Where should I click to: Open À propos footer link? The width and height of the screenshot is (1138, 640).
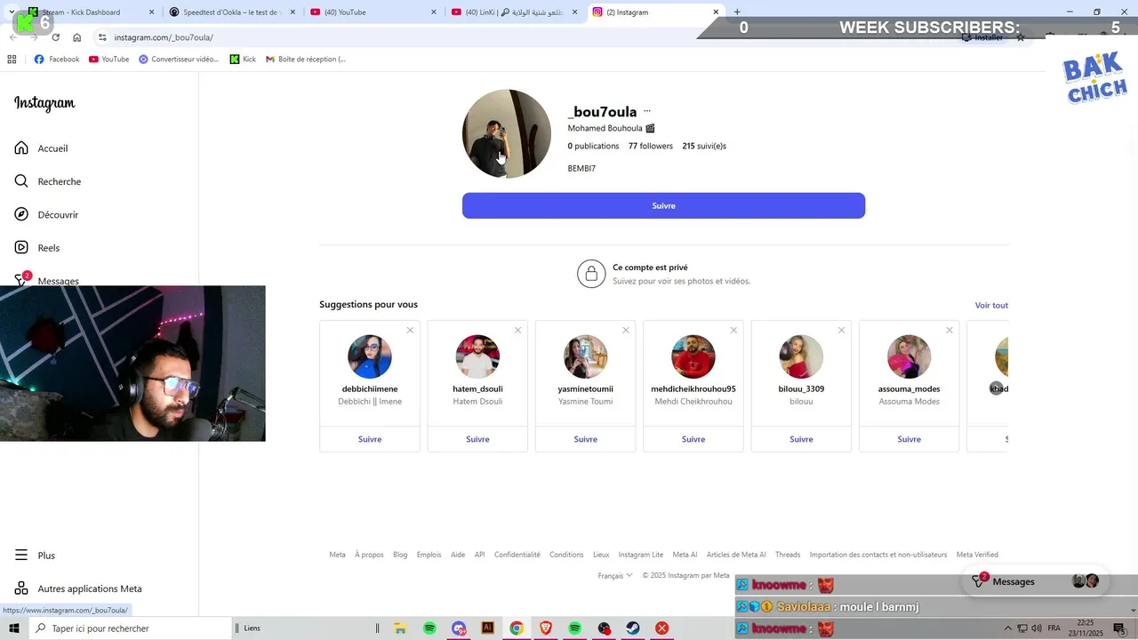point(369,555)
